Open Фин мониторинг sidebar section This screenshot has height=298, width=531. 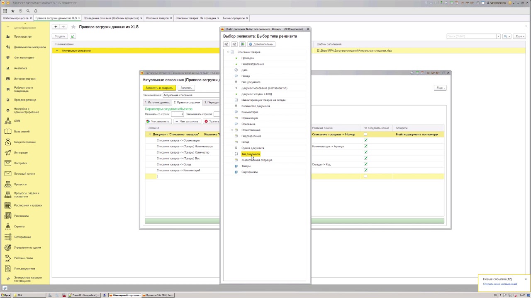click(x=24, y=58)
